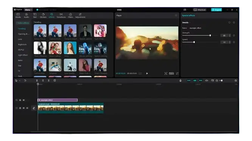252x141 pixels.
Task: Choose the Optical Zoom effect thumbnail
Action: click(55, 31)
